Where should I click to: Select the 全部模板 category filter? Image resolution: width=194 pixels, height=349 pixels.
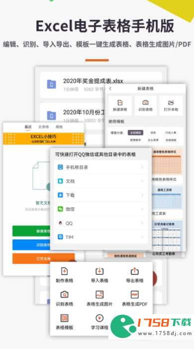pos(135,132)
